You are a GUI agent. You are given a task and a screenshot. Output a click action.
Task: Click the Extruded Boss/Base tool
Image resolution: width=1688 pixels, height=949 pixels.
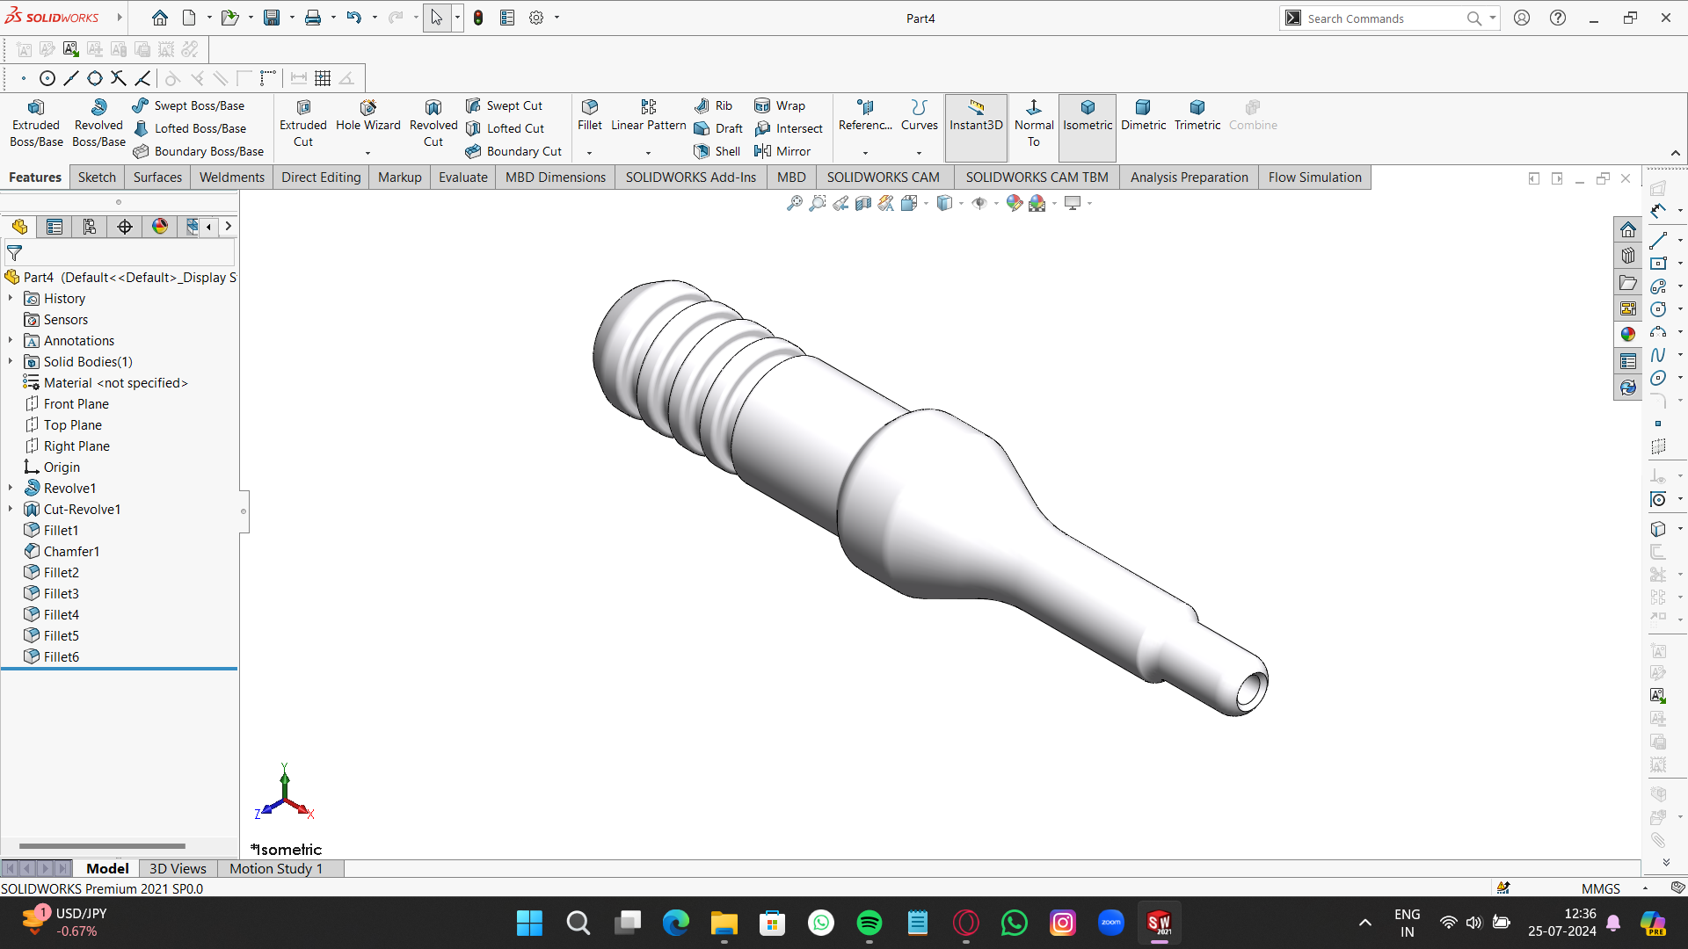36,123
